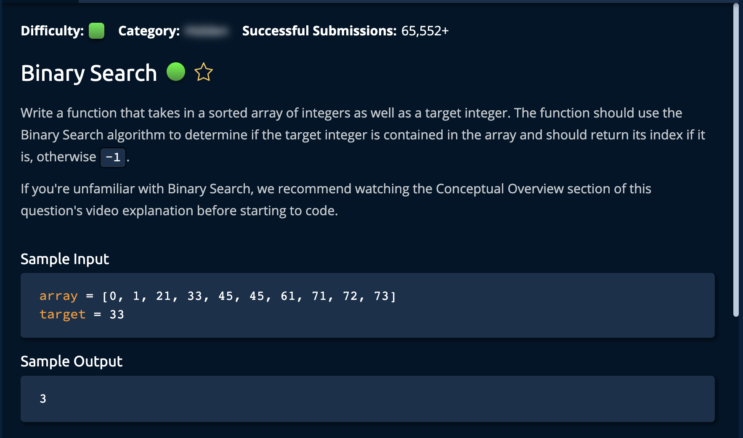Viewport: 743px width, 438px height.
Task: Click the -1 inline code badge
Action: click(113, 158)
